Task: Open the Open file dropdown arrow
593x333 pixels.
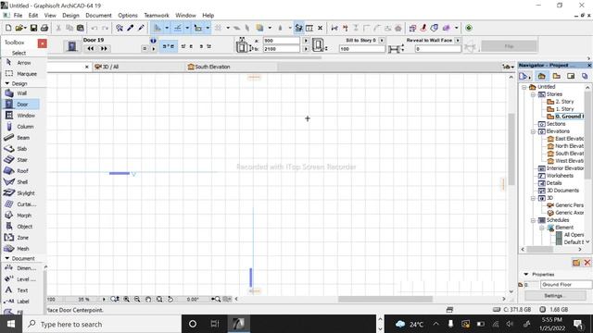Action: 25,28
